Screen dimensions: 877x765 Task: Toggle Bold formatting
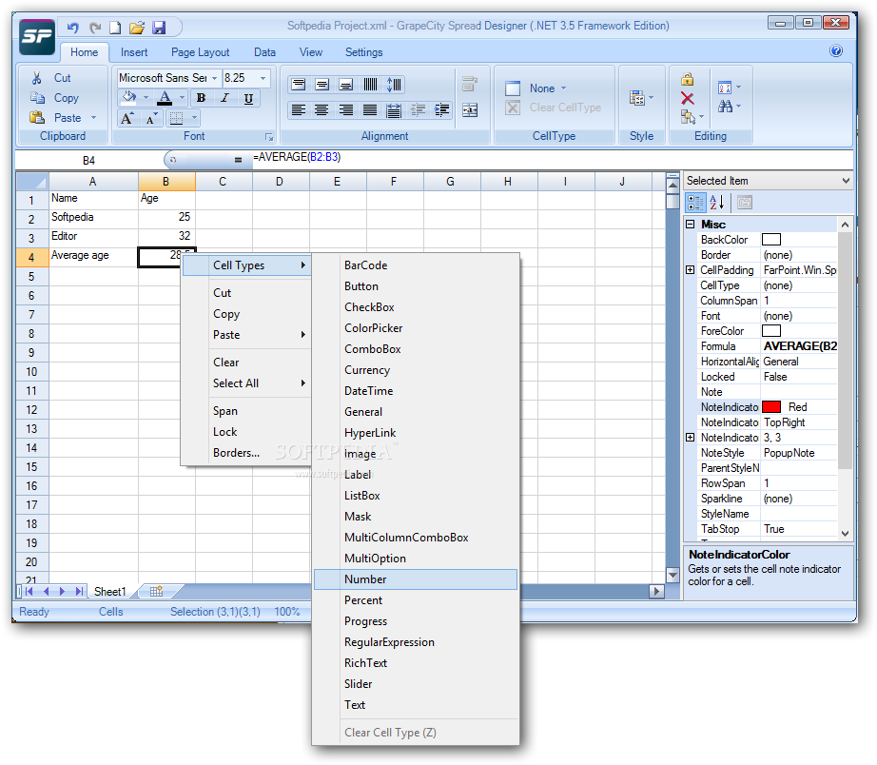201,98
